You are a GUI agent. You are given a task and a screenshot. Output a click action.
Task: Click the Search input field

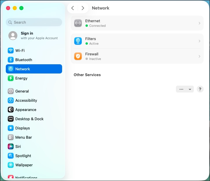coord(34,22)
